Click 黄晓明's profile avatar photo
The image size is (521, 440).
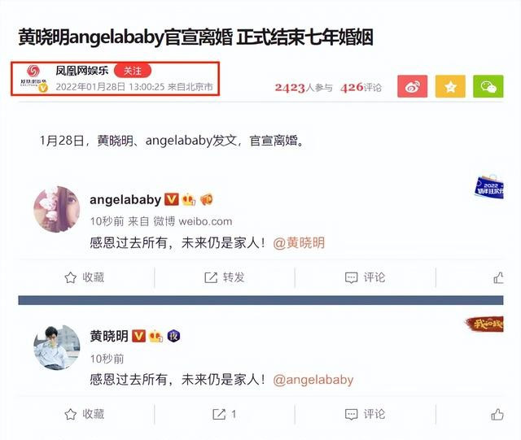(x=57, y=347)
